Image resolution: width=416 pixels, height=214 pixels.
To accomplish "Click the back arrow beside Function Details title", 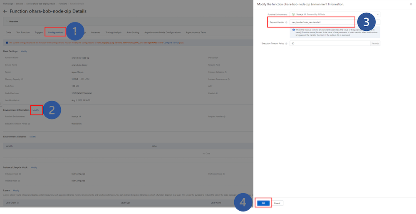I will pyautogui.click(x=5, y=11).
